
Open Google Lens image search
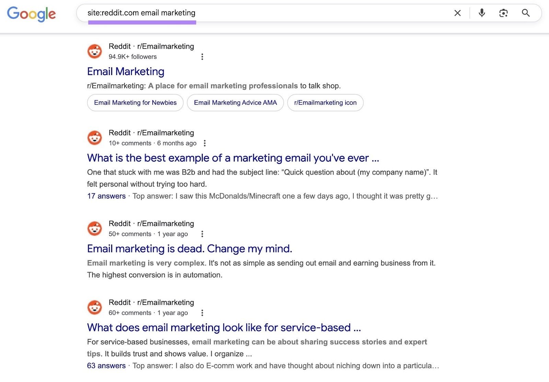[503, 13]
